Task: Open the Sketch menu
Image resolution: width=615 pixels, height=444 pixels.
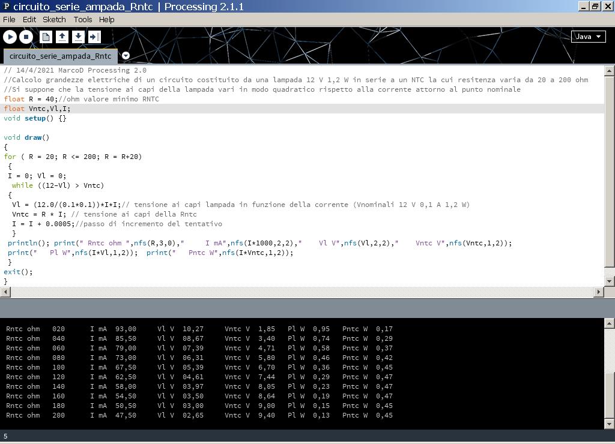Action: pos(54,19)
